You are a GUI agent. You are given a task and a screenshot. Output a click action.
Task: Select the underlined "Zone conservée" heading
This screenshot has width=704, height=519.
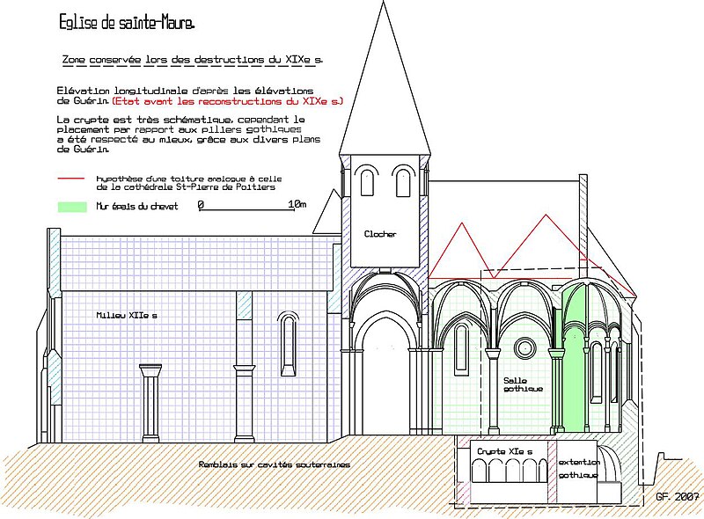(192, 60)
